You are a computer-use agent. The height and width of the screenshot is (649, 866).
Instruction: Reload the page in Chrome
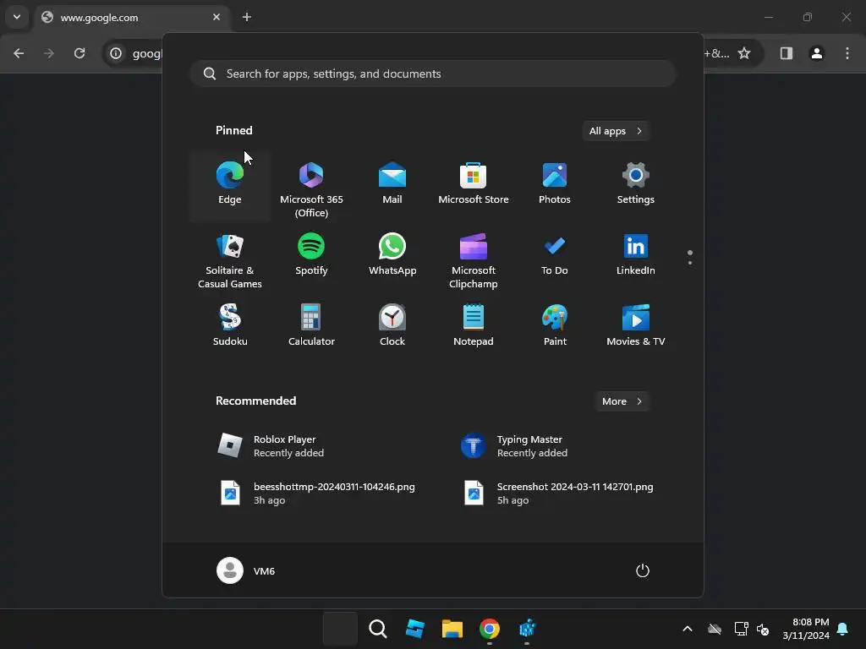coord(79,53)
